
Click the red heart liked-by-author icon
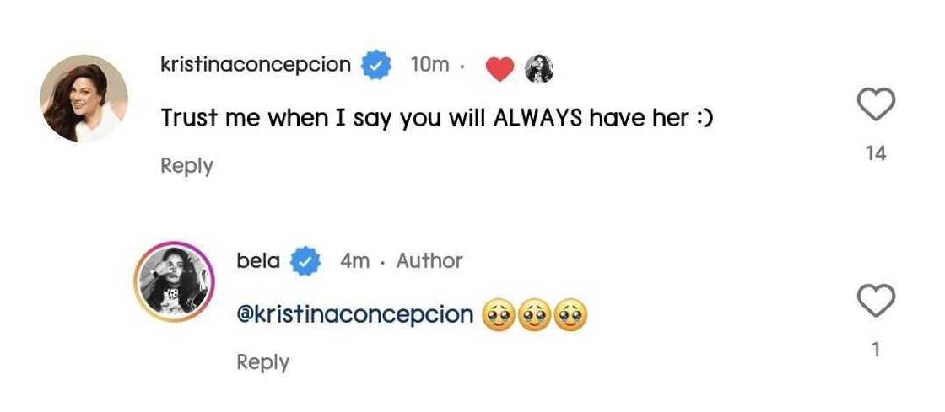click(500, 68)
